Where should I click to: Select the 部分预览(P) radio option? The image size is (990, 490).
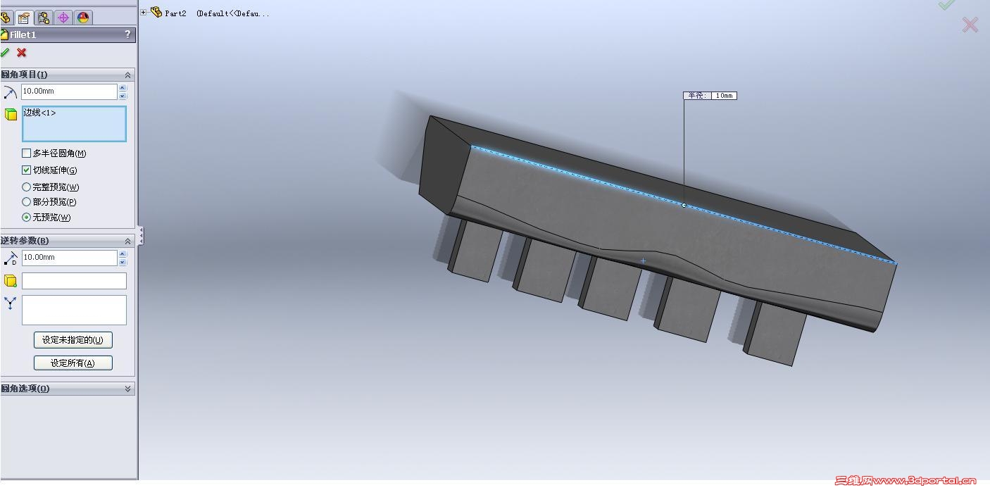(27, 202)
